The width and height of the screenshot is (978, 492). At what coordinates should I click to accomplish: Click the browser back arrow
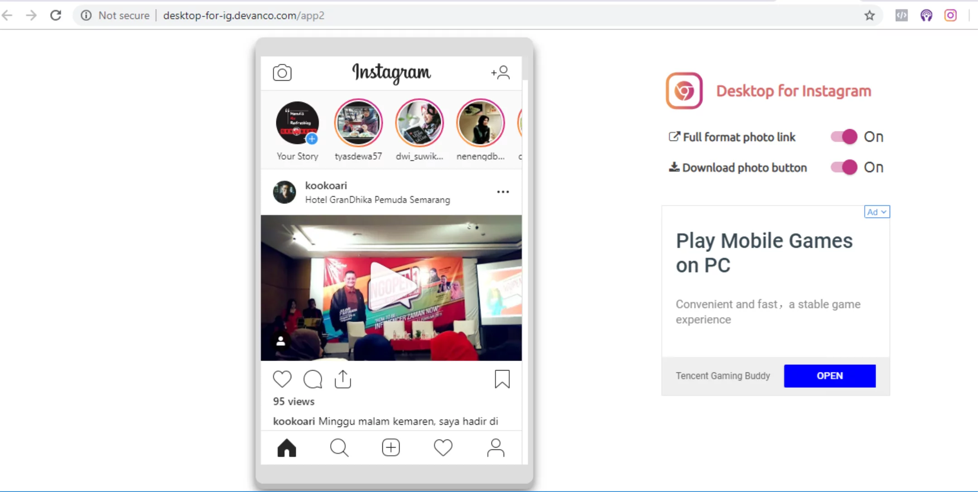point(7,15)
